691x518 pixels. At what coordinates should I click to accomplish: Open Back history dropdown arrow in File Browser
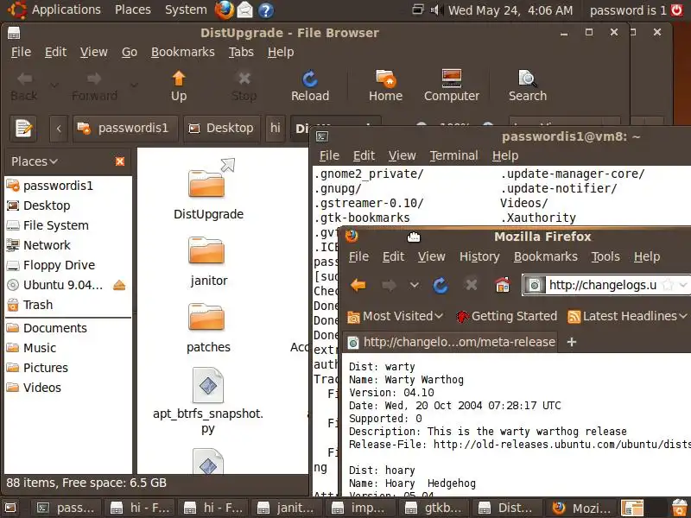coord(54,85)
